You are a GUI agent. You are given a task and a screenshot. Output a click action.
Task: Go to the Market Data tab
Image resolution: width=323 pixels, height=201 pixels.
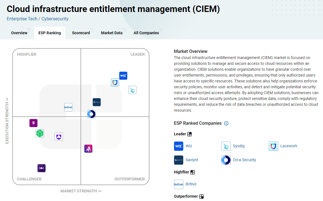tap(111, 33)
